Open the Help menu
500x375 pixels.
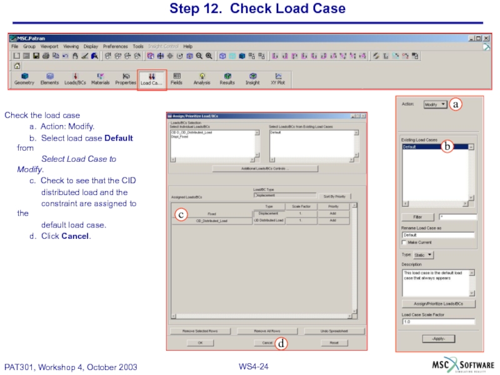coord(188,46)
